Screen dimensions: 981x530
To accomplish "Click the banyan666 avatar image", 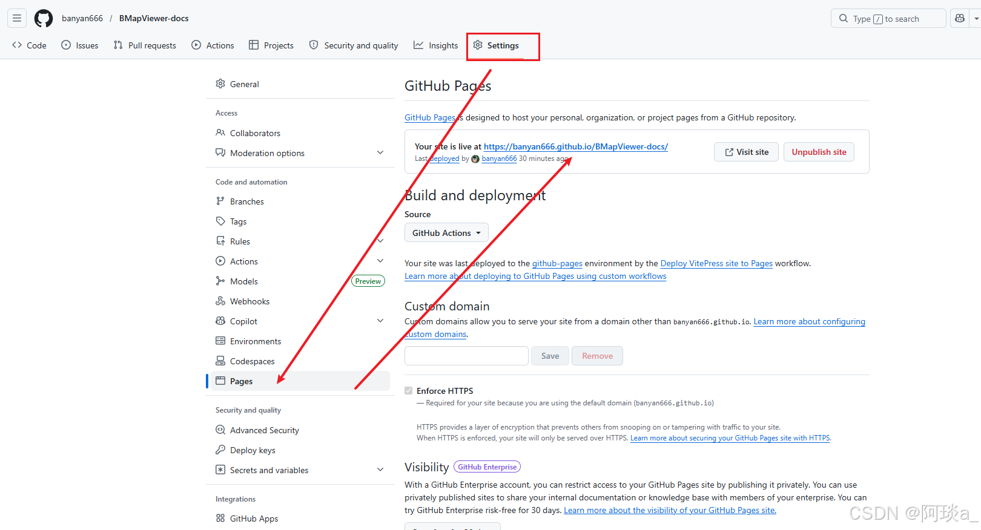I will [x=475, y=159].
